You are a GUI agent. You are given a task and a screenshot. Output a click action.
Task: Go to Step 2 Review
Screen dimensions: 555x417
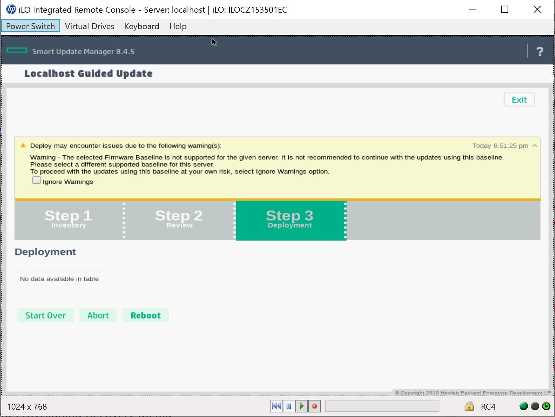(179, 221)
